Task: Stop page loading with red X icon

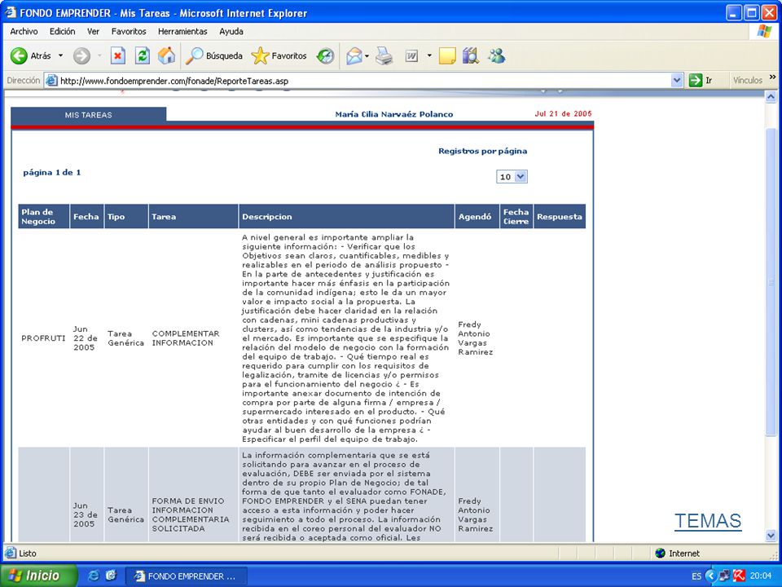Action: click(117, 56)
